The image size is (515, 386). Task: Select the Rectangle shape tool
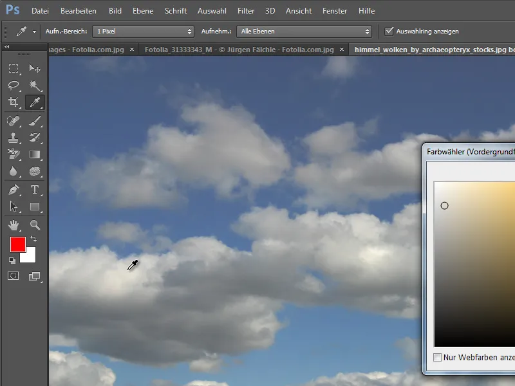[35, 207]
